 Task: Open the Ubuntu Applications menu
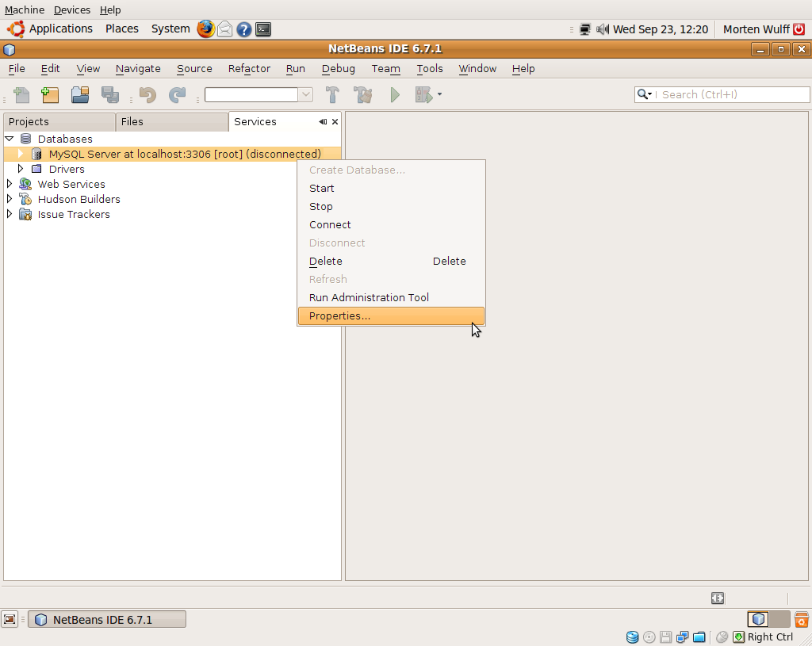click(51, 29)
